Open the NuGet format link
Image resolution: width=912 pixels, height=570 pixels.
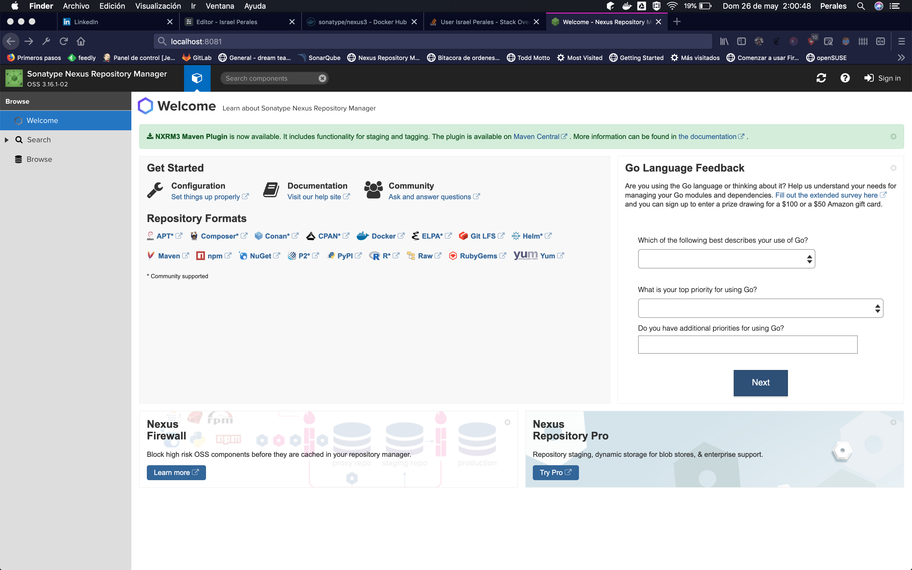(259, 256)
